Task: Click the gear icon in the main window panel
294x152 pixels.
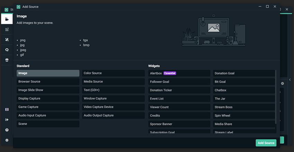Action: [282, 83]
